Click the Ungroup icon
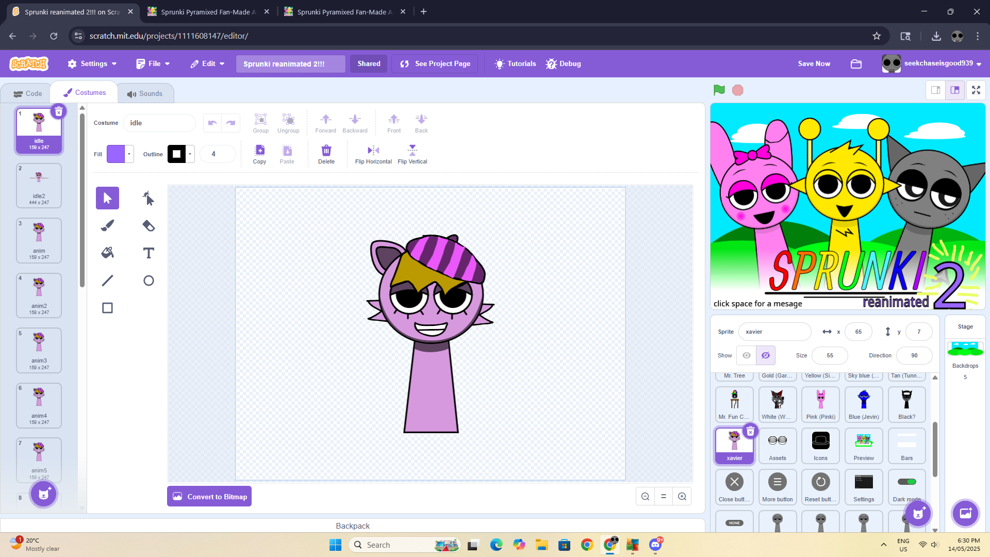Image resolution: width=990 pixels, height=557 pixels. tap(288, 123)
